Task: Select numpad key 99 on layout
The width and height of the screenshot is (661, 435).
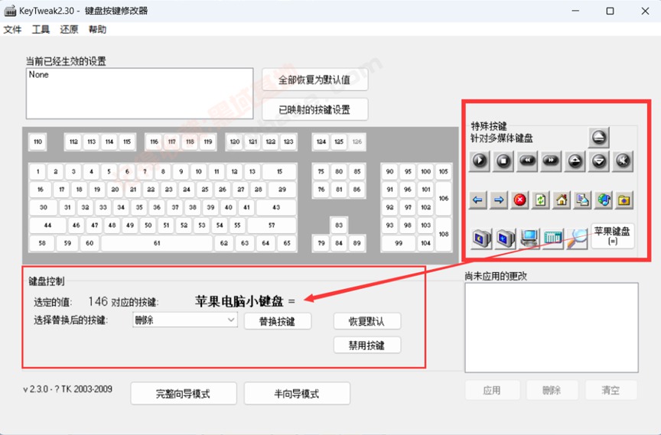Action: pos(399,243)
